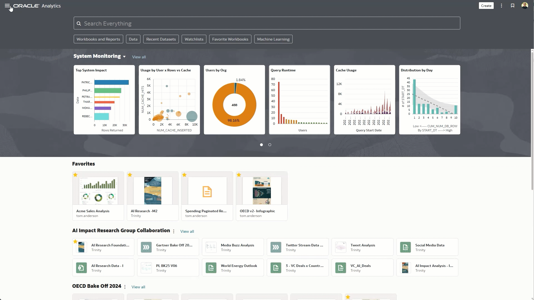Open OECD Bake Off 2024 options menu
Screen dimensions: 534x300
click(125, 287)
